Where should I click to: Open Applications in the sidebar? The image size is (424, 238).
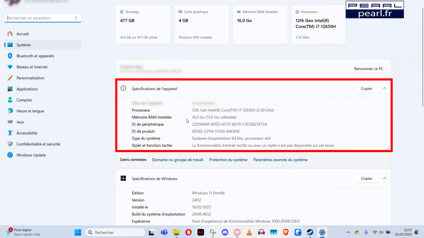point(43,89)
